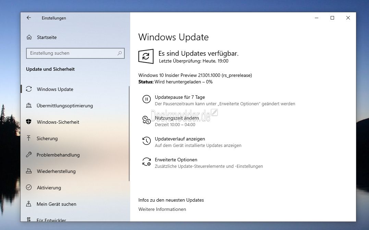
Task: Close the Einstellungen window
Action: click(348, 18)
